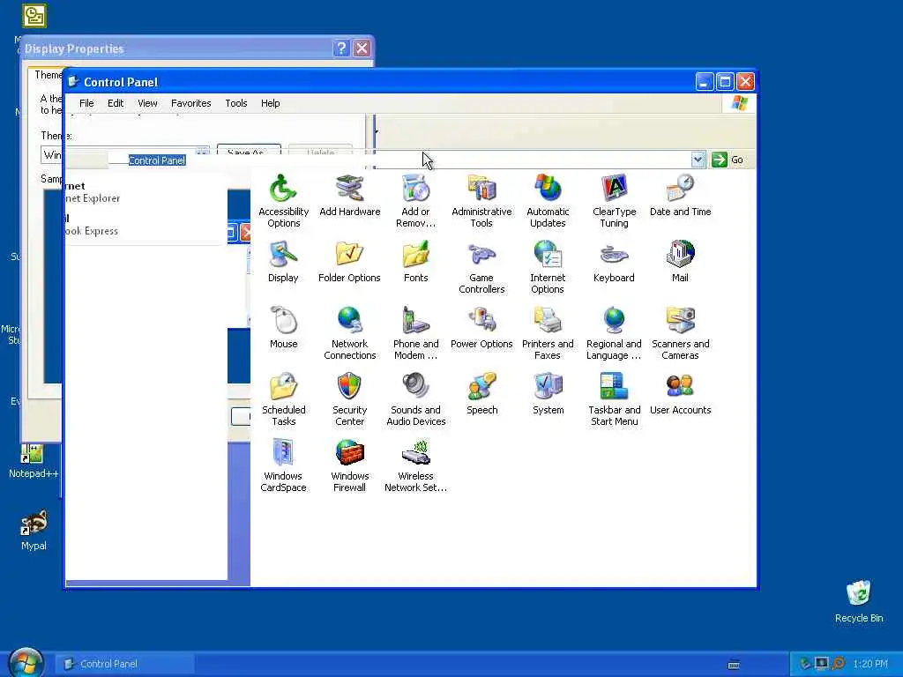Open Administrative Tools folder icon
The width and height of the screenshot is (903, 677).
pyautogui.click(x=481, y=189)
